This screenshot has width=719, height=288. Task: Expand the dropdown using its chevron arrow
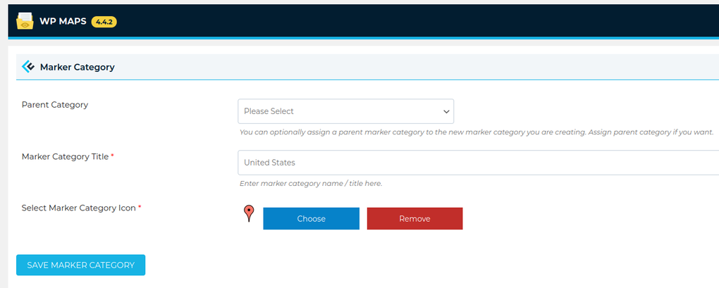(446, 111)
